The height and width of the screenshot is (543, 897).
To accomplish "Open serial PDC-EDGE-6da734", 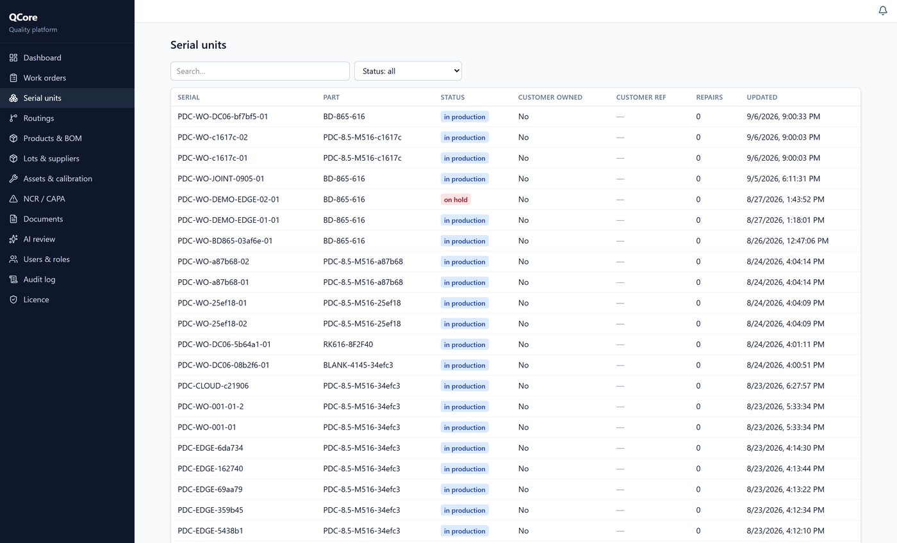I will tap(210, 448).
